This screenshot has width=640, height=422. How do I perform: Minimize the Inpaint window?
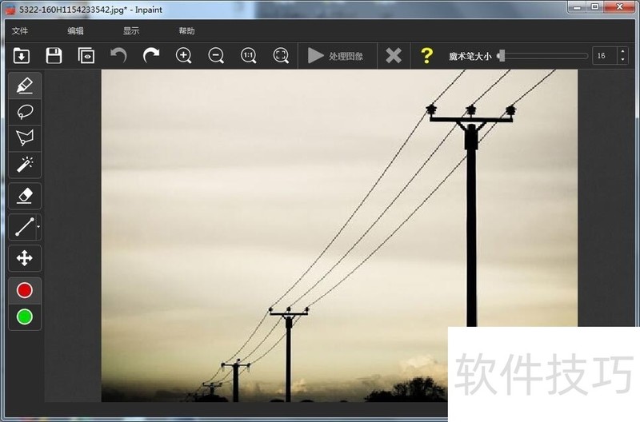(x=577, y=7)
